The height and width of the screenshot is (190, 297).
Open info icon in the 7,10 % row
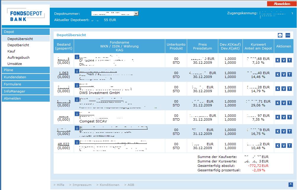[77, 57]
